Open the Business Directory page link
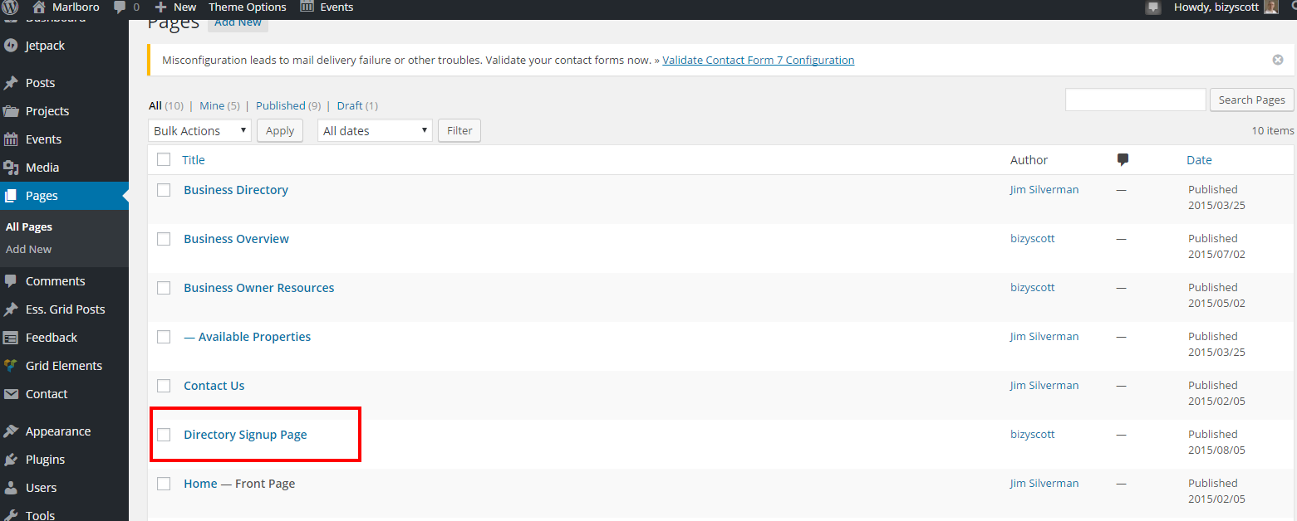The height and width of the screenshot is (521, 1297). click(x=236, y=190)
